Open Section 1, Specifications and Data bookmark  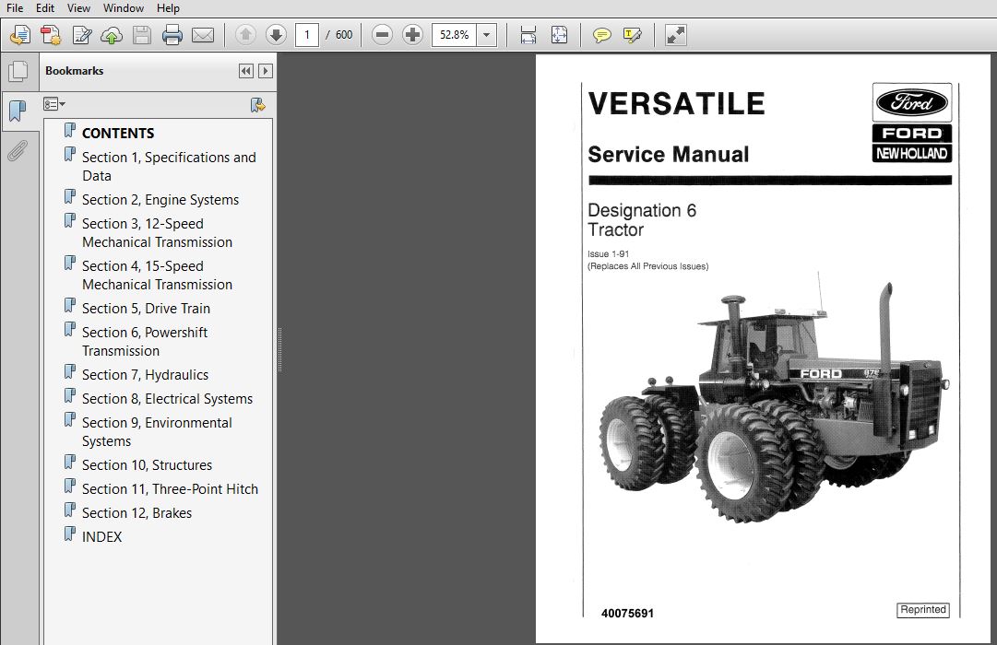click(169, 167)
